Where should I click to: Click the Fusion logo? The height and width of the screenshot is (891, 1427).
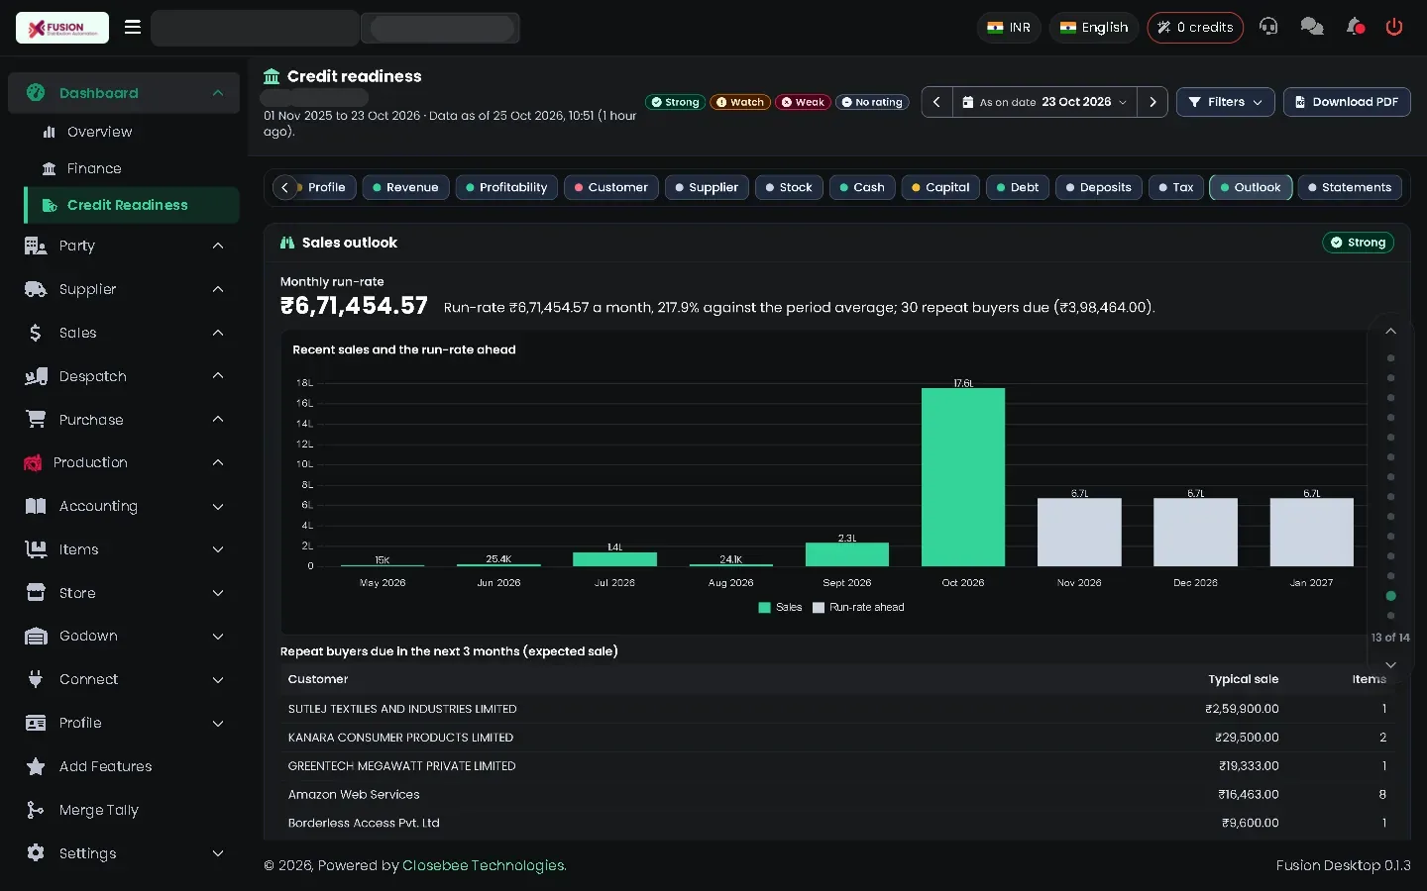tap(62, 28)
